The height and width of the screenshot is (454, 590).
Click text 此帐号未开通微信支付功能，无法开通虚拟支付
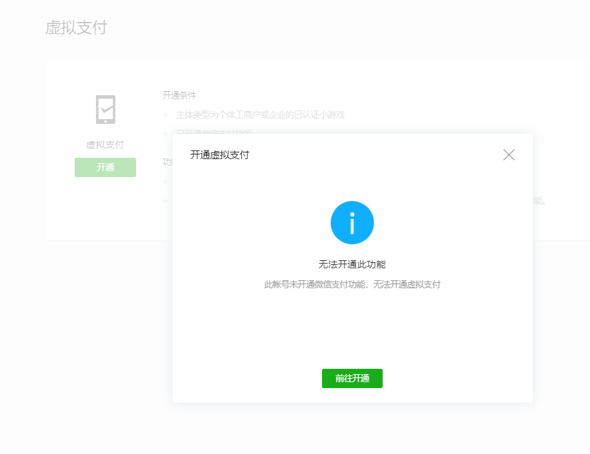pos(352,284)
